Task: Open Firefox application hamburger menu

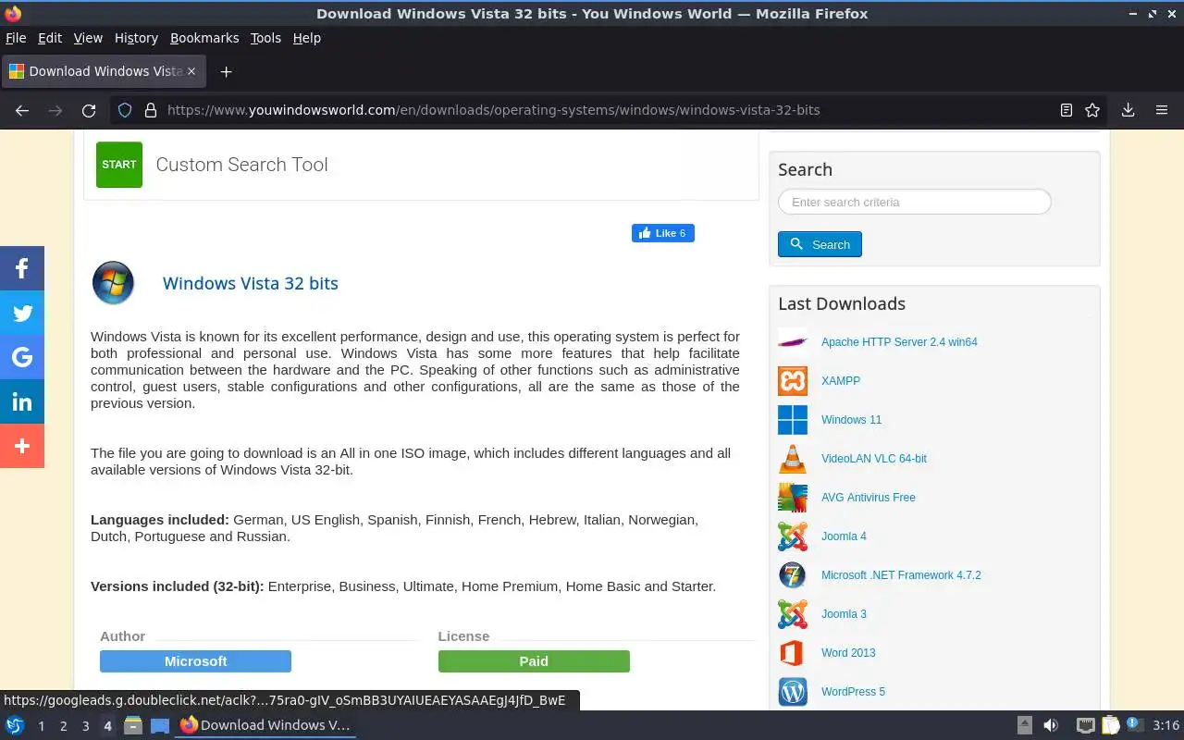Action: click(x=1162, y=110)
